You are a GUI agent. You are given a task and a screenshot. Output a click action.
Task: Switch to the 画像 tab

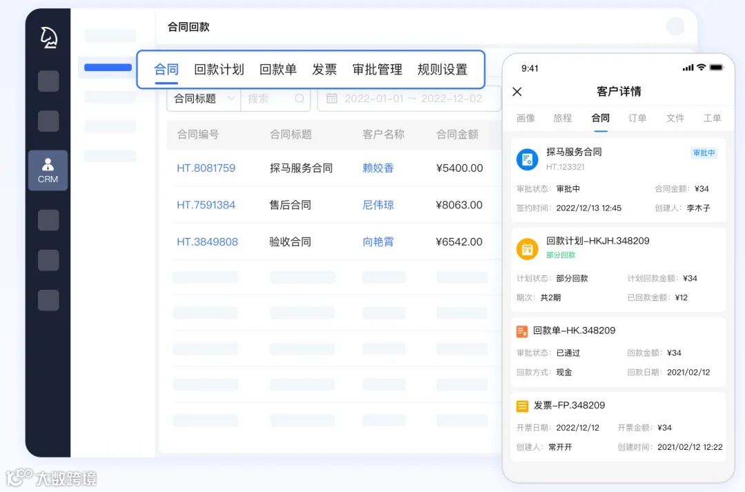[x=526, y=118]
